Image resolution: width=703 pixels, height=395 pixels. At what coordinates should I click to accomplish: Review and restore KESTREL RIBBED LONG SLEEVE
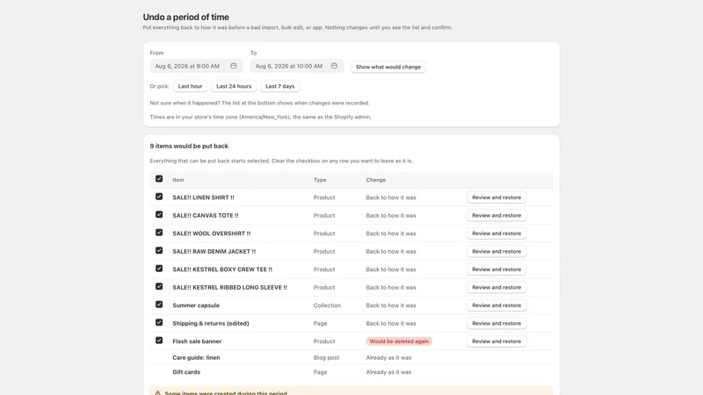pyautogui.click(x=496, y=287)
